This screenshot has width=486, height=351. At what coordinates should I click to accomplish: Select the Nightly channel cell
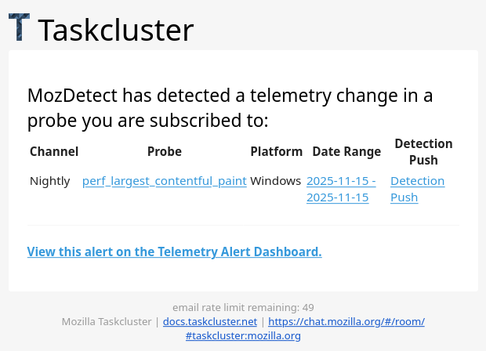tap(50, 181)
